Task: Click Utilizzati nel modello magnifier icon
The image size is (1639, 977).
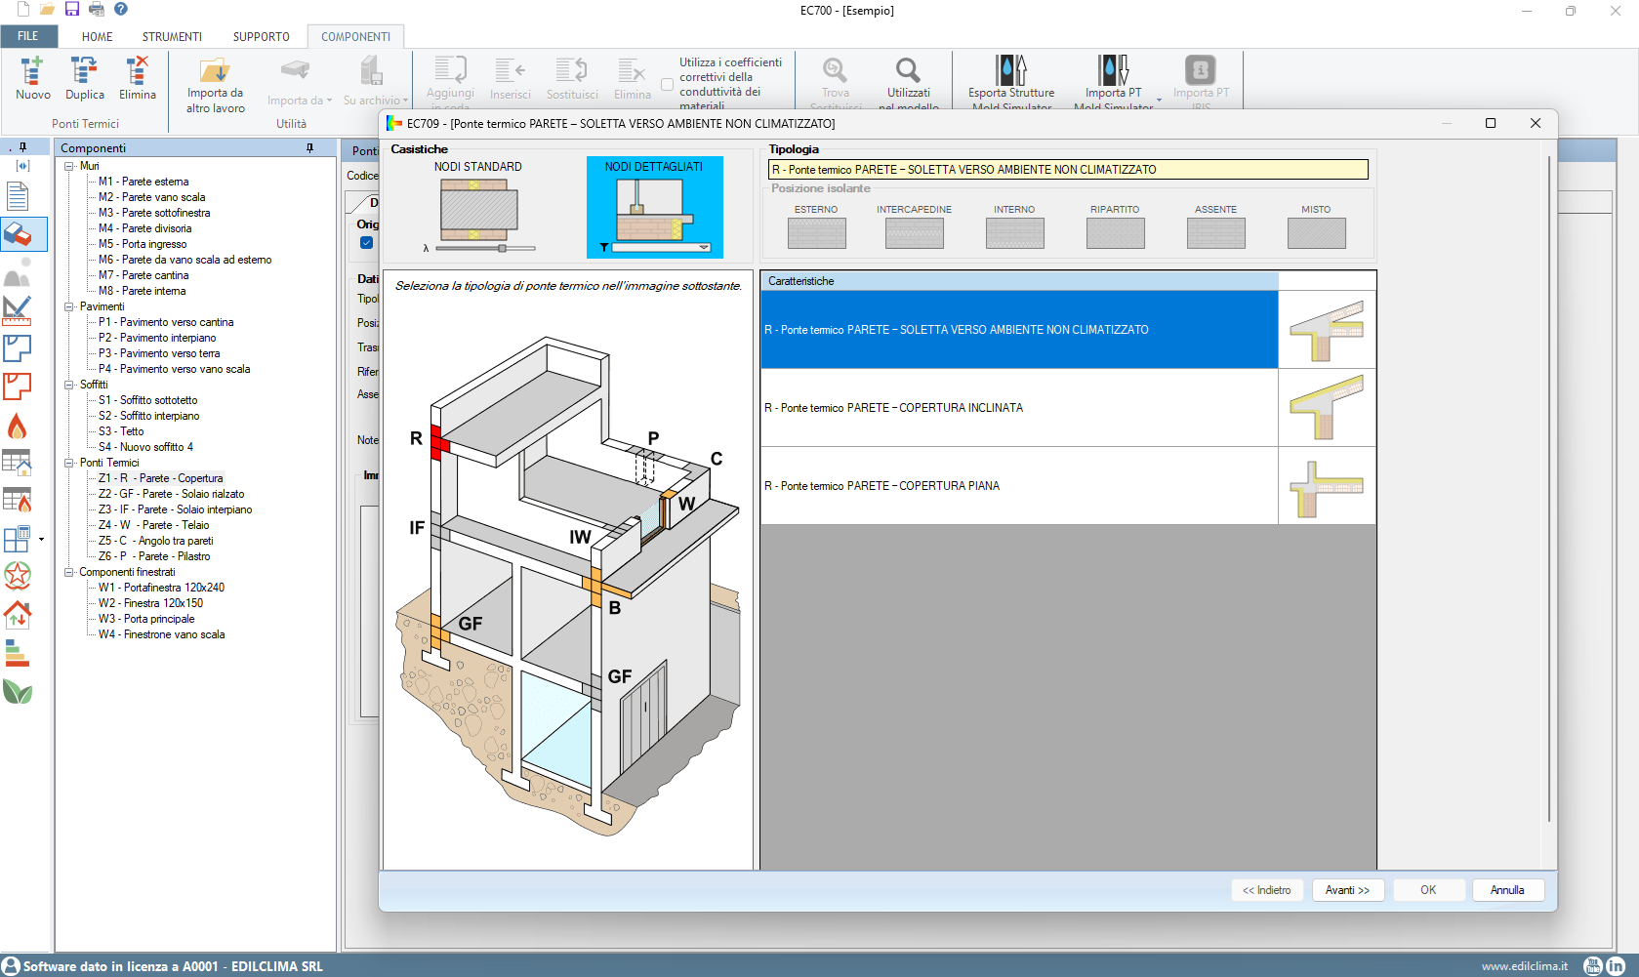Action: (908, 71)
